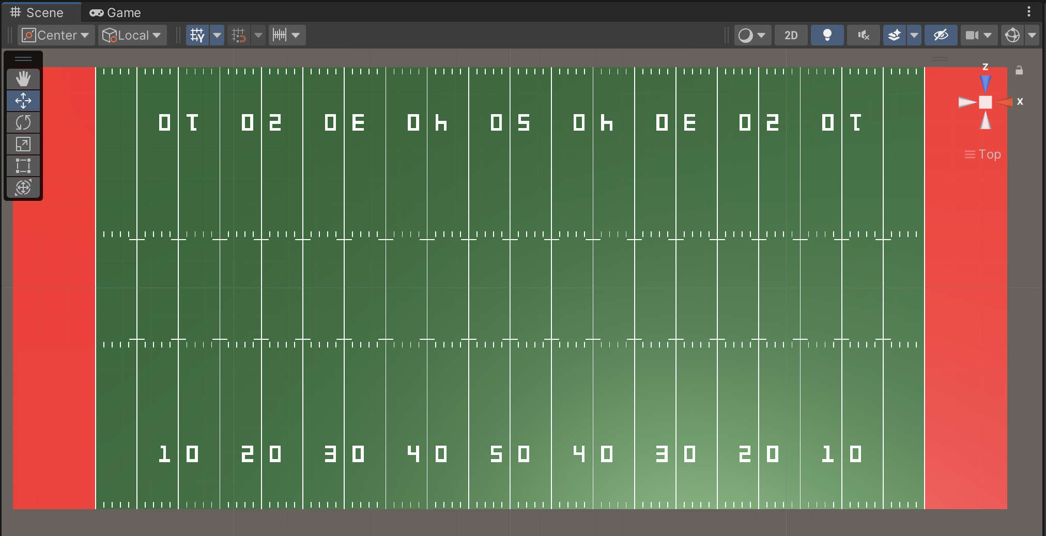Open the Local rotation handle dropdown
Image resolution: width=1046 pixels, height=536 pixels.
point(132,35)
